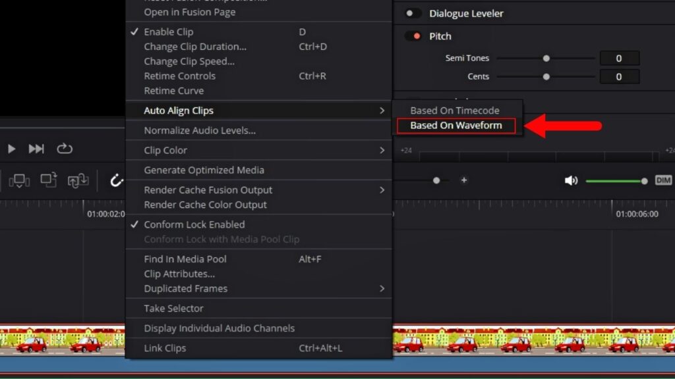
Task: Click the speaker volume icon to mute audio
Action: [x=571, y=180]
